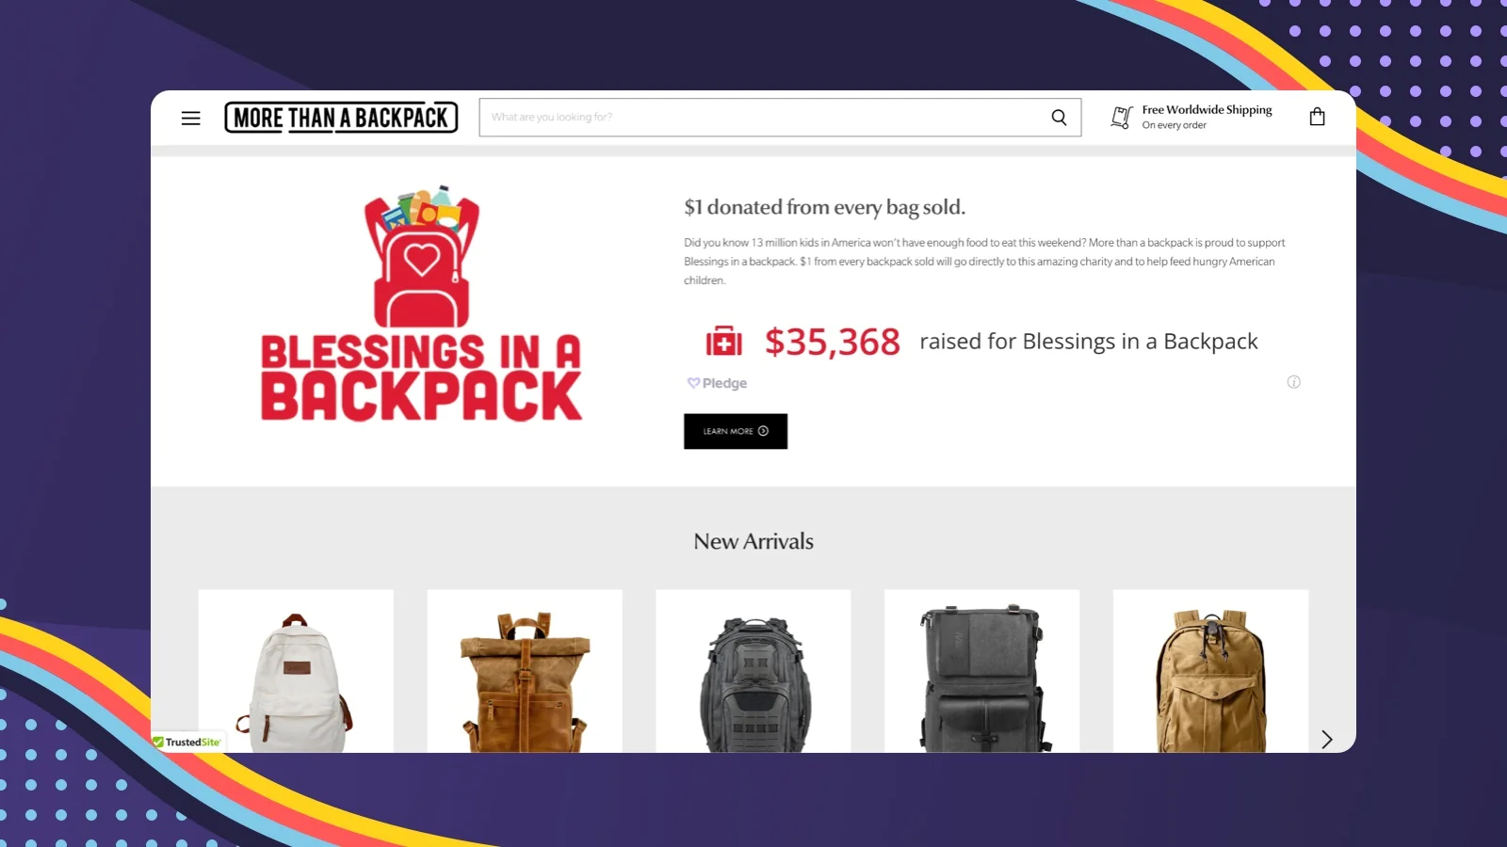The width and height of the screenshot is (1507, 847).
Task: Open the shopping bag cart icon
Action: pos(1317,117)
